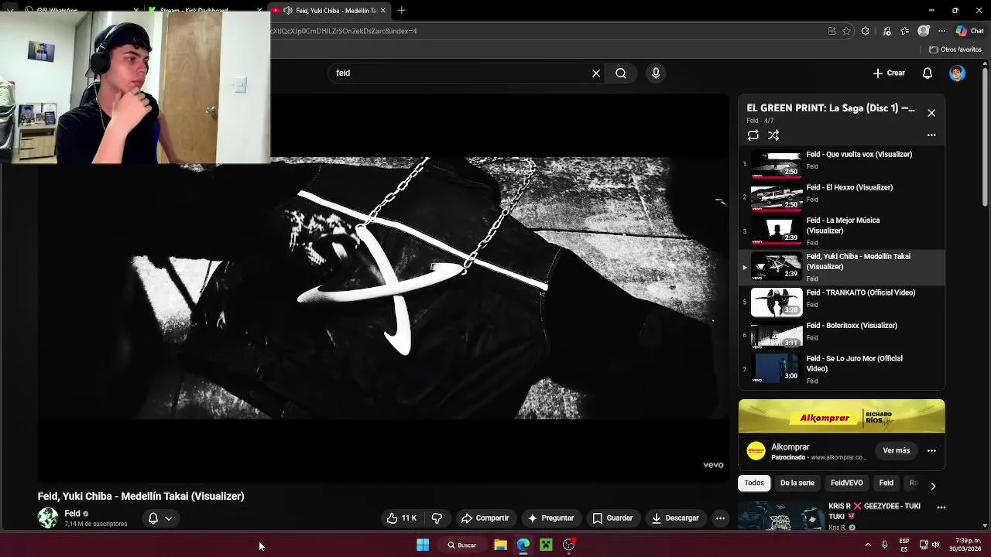Show hidden system tray icons
Screen dimensions: 991x557
[x=868, y=545]
